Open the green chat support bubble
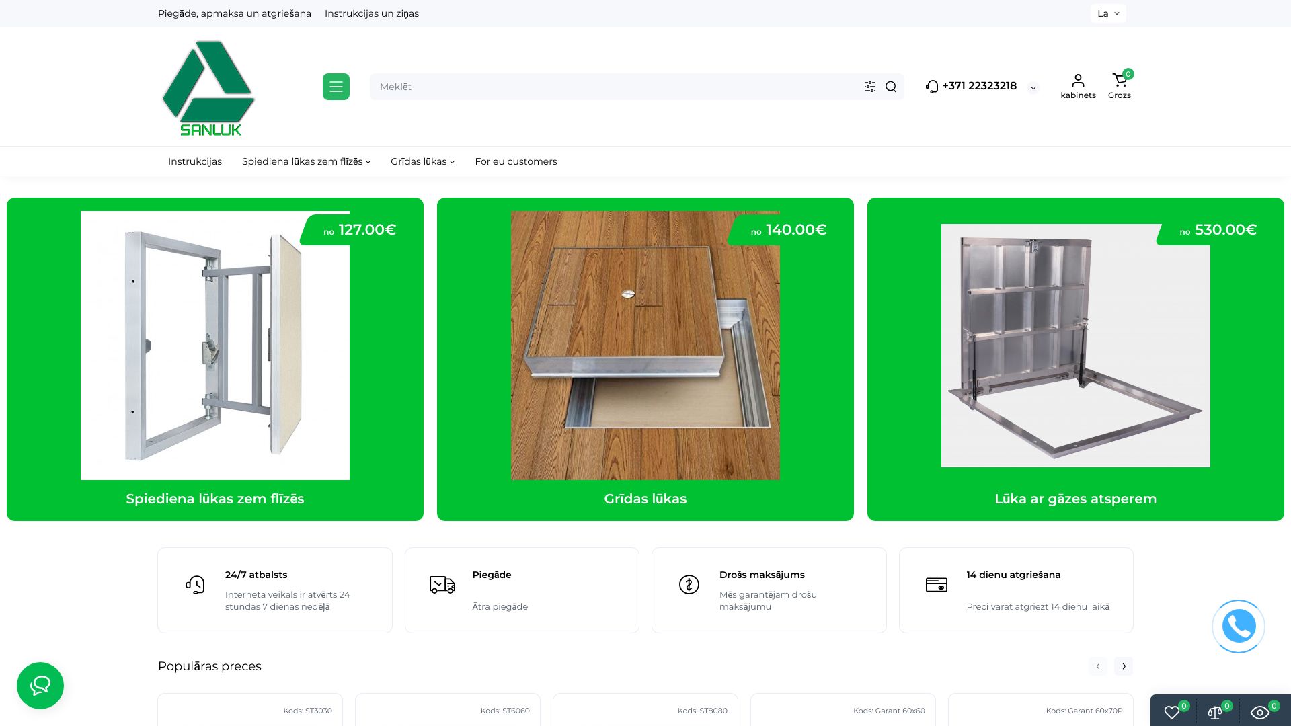1291x726 pixels. 40,686
